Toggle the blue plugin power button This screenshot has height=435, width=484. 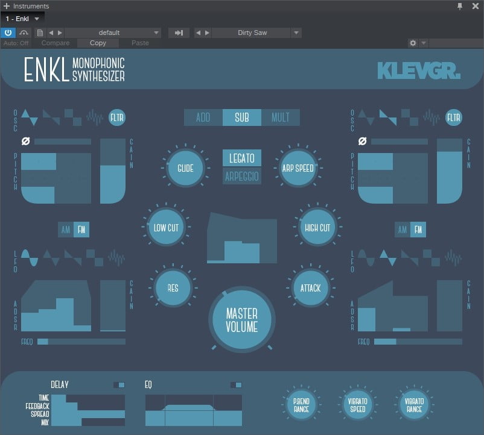[8, 33]
